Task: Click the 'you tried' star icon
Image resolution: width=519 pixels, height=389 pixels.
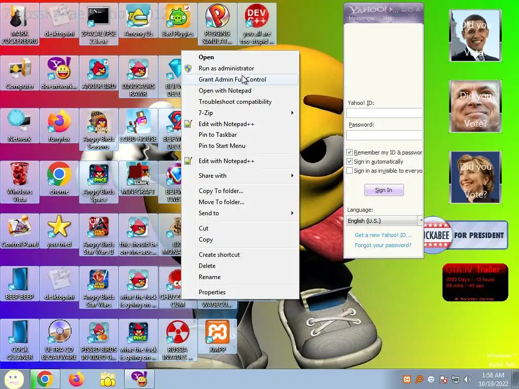Action: pyautogui.click(x=59, y=231)
